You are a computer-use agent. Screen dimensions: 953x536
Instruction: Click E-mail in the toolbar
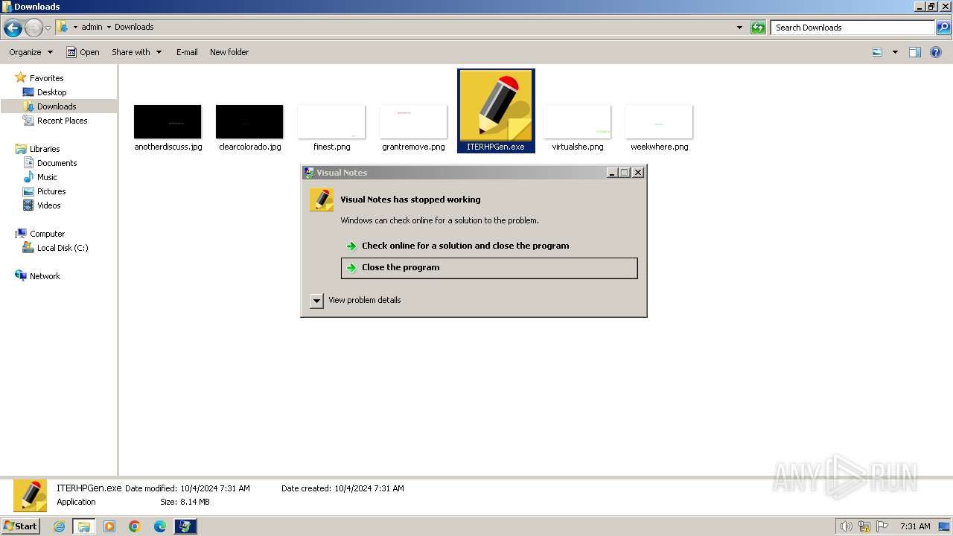(x=187, y=52)
